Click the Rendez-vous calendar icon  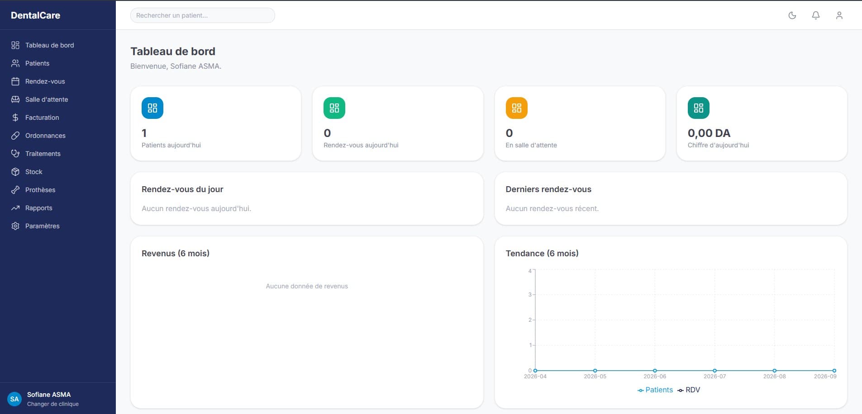click(15, 81)
